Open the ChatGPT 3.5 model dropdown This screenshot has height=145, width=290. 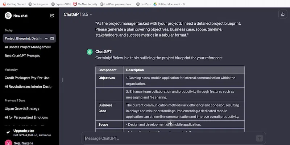[78, 14]
